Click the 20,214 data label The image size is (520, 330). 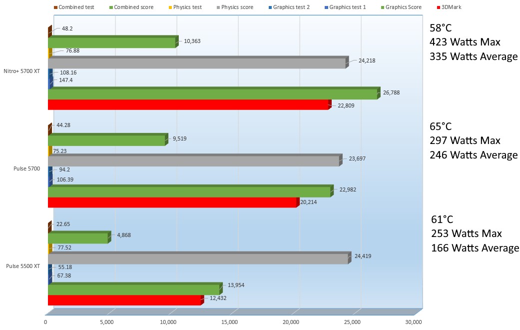[310, 202]
